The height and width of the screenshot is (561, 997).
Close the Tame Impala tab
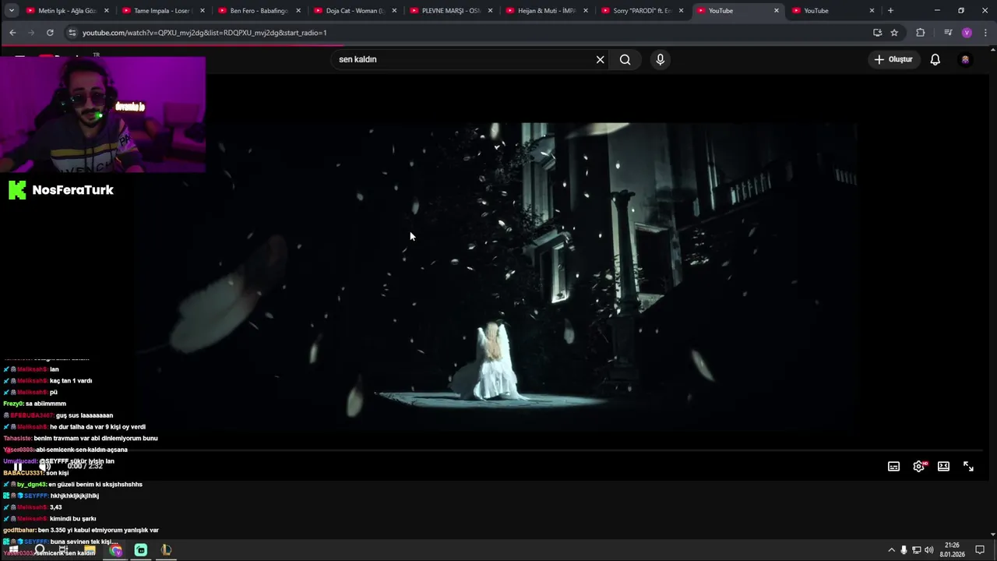(203, 11)
